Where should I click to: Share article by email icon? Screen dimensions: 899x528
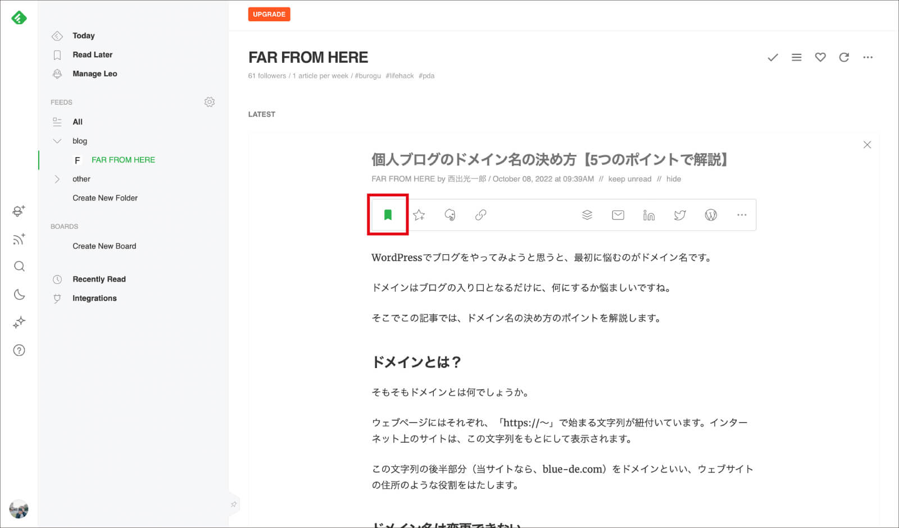coord(618,215)
